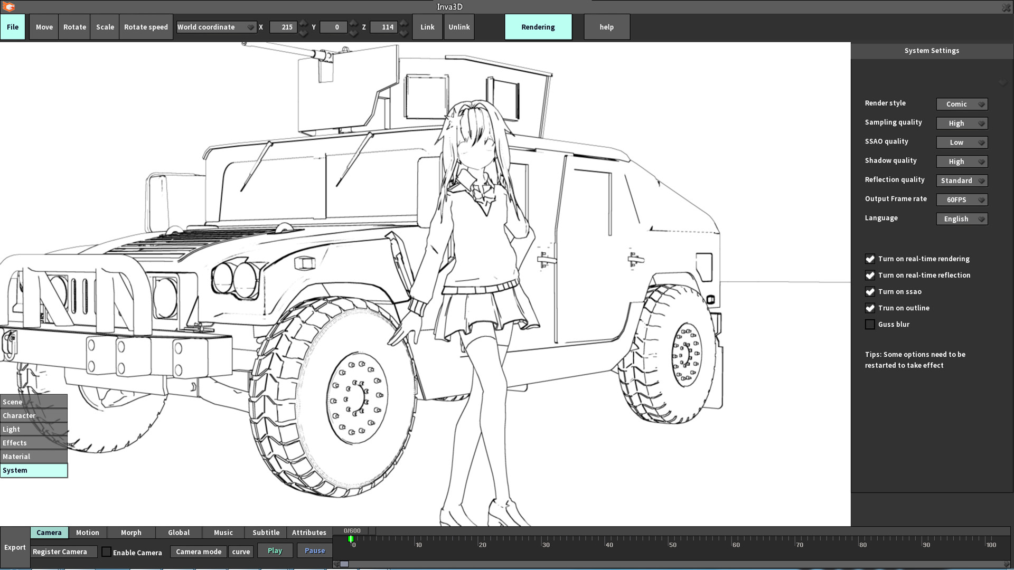This screenshot has width=1014, height=570.
Task: Click the Unlink button
Action: (459, 27)
